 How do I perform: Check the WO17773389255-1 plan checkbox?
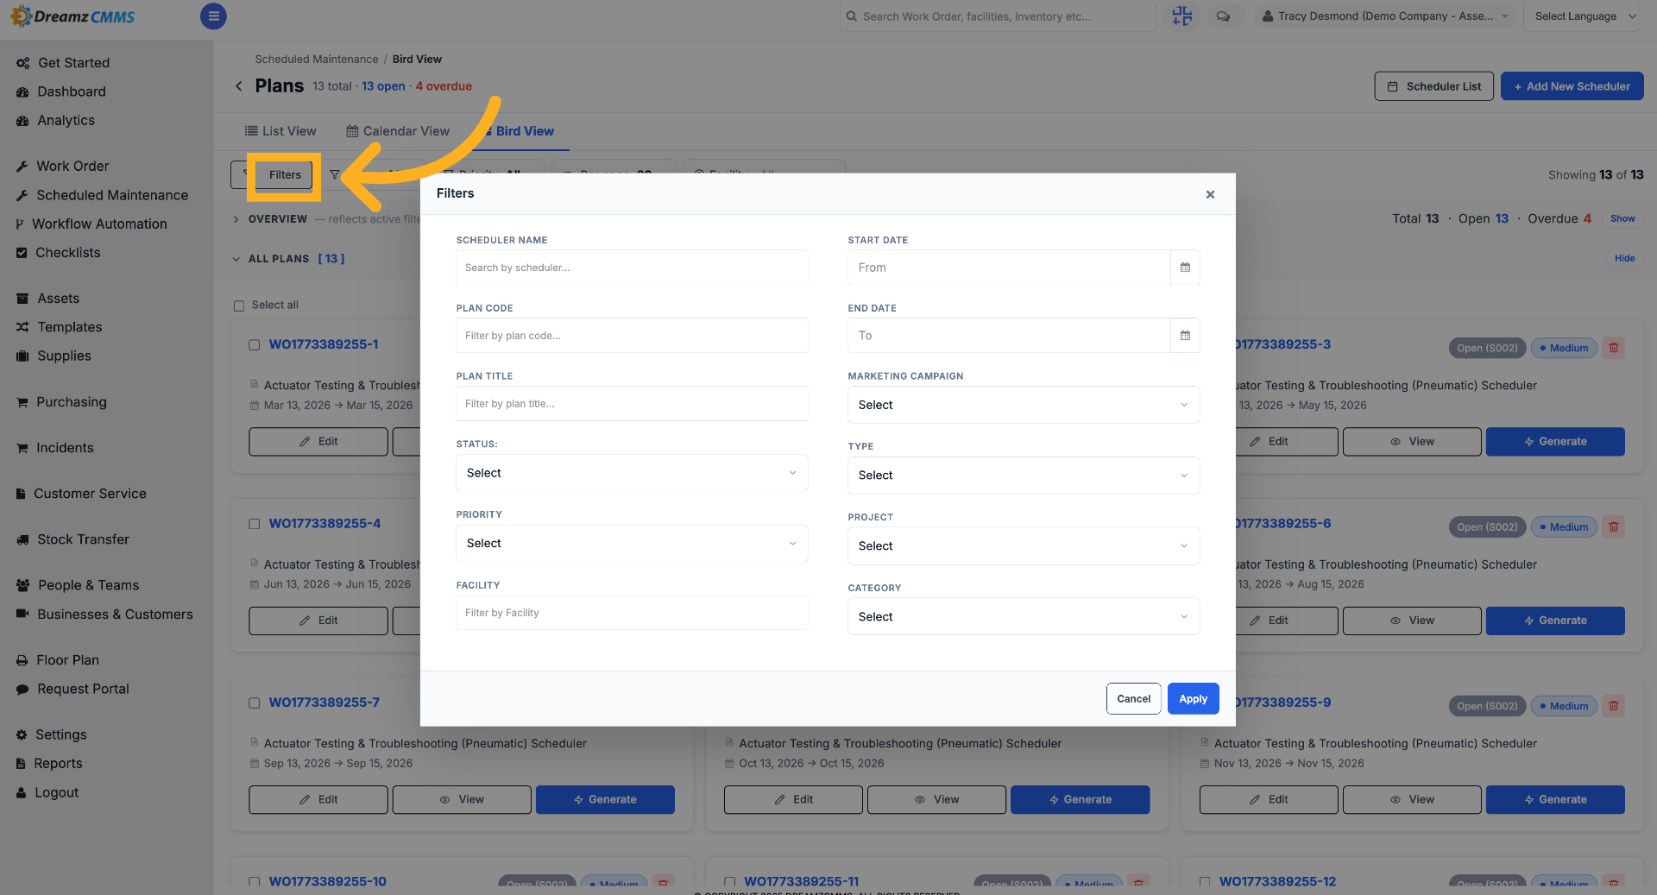(x=254, y=344)
